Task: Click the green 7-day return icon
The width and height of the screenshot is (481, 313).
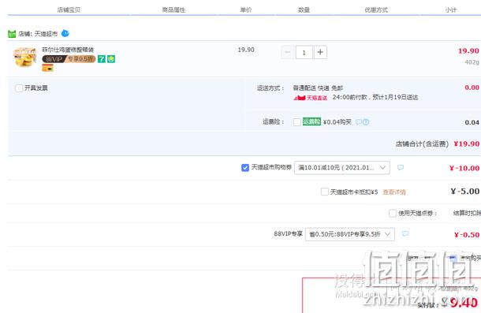Action: tap(102, 59)
